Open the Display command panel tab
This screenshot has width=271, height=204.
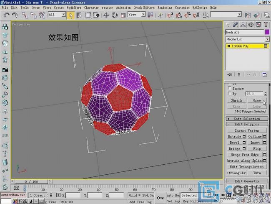pyautogui.click(x=258, y=25)
